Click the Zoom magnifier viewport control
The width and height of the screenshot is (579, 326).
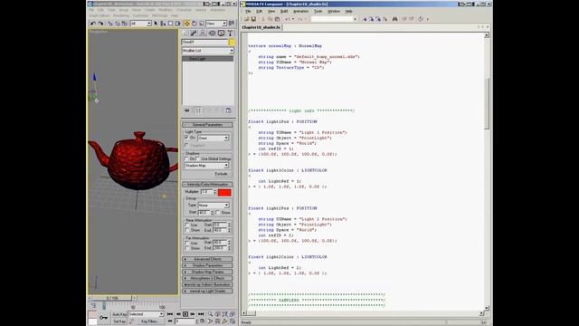[x=210, y=314]
